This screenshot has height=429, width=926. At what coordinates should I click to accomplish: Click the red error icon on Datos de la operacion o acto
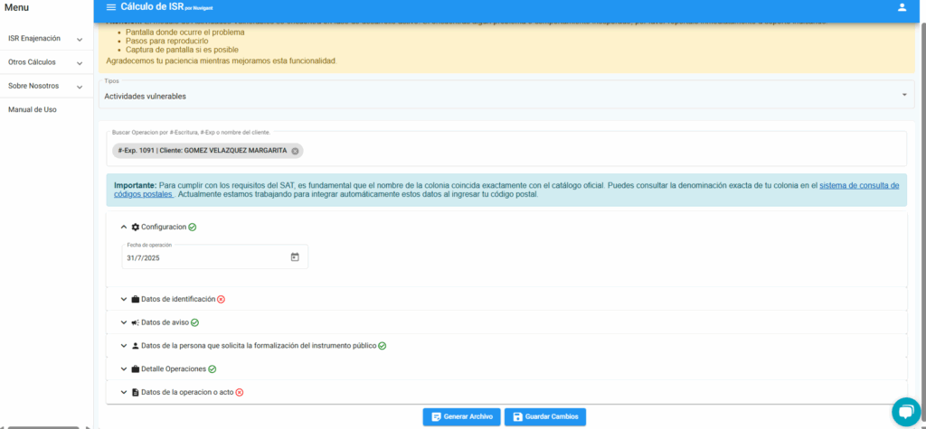pyautogui.click(x=240, y=393)
